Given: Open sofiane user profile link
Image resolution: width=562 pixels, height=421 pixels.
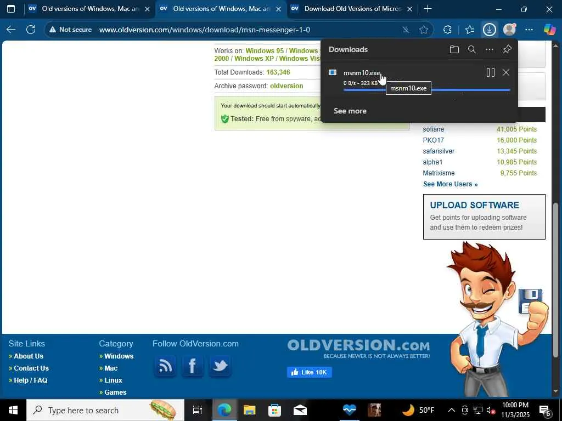Looking at the screenshot, I should [x=434, y=129].
